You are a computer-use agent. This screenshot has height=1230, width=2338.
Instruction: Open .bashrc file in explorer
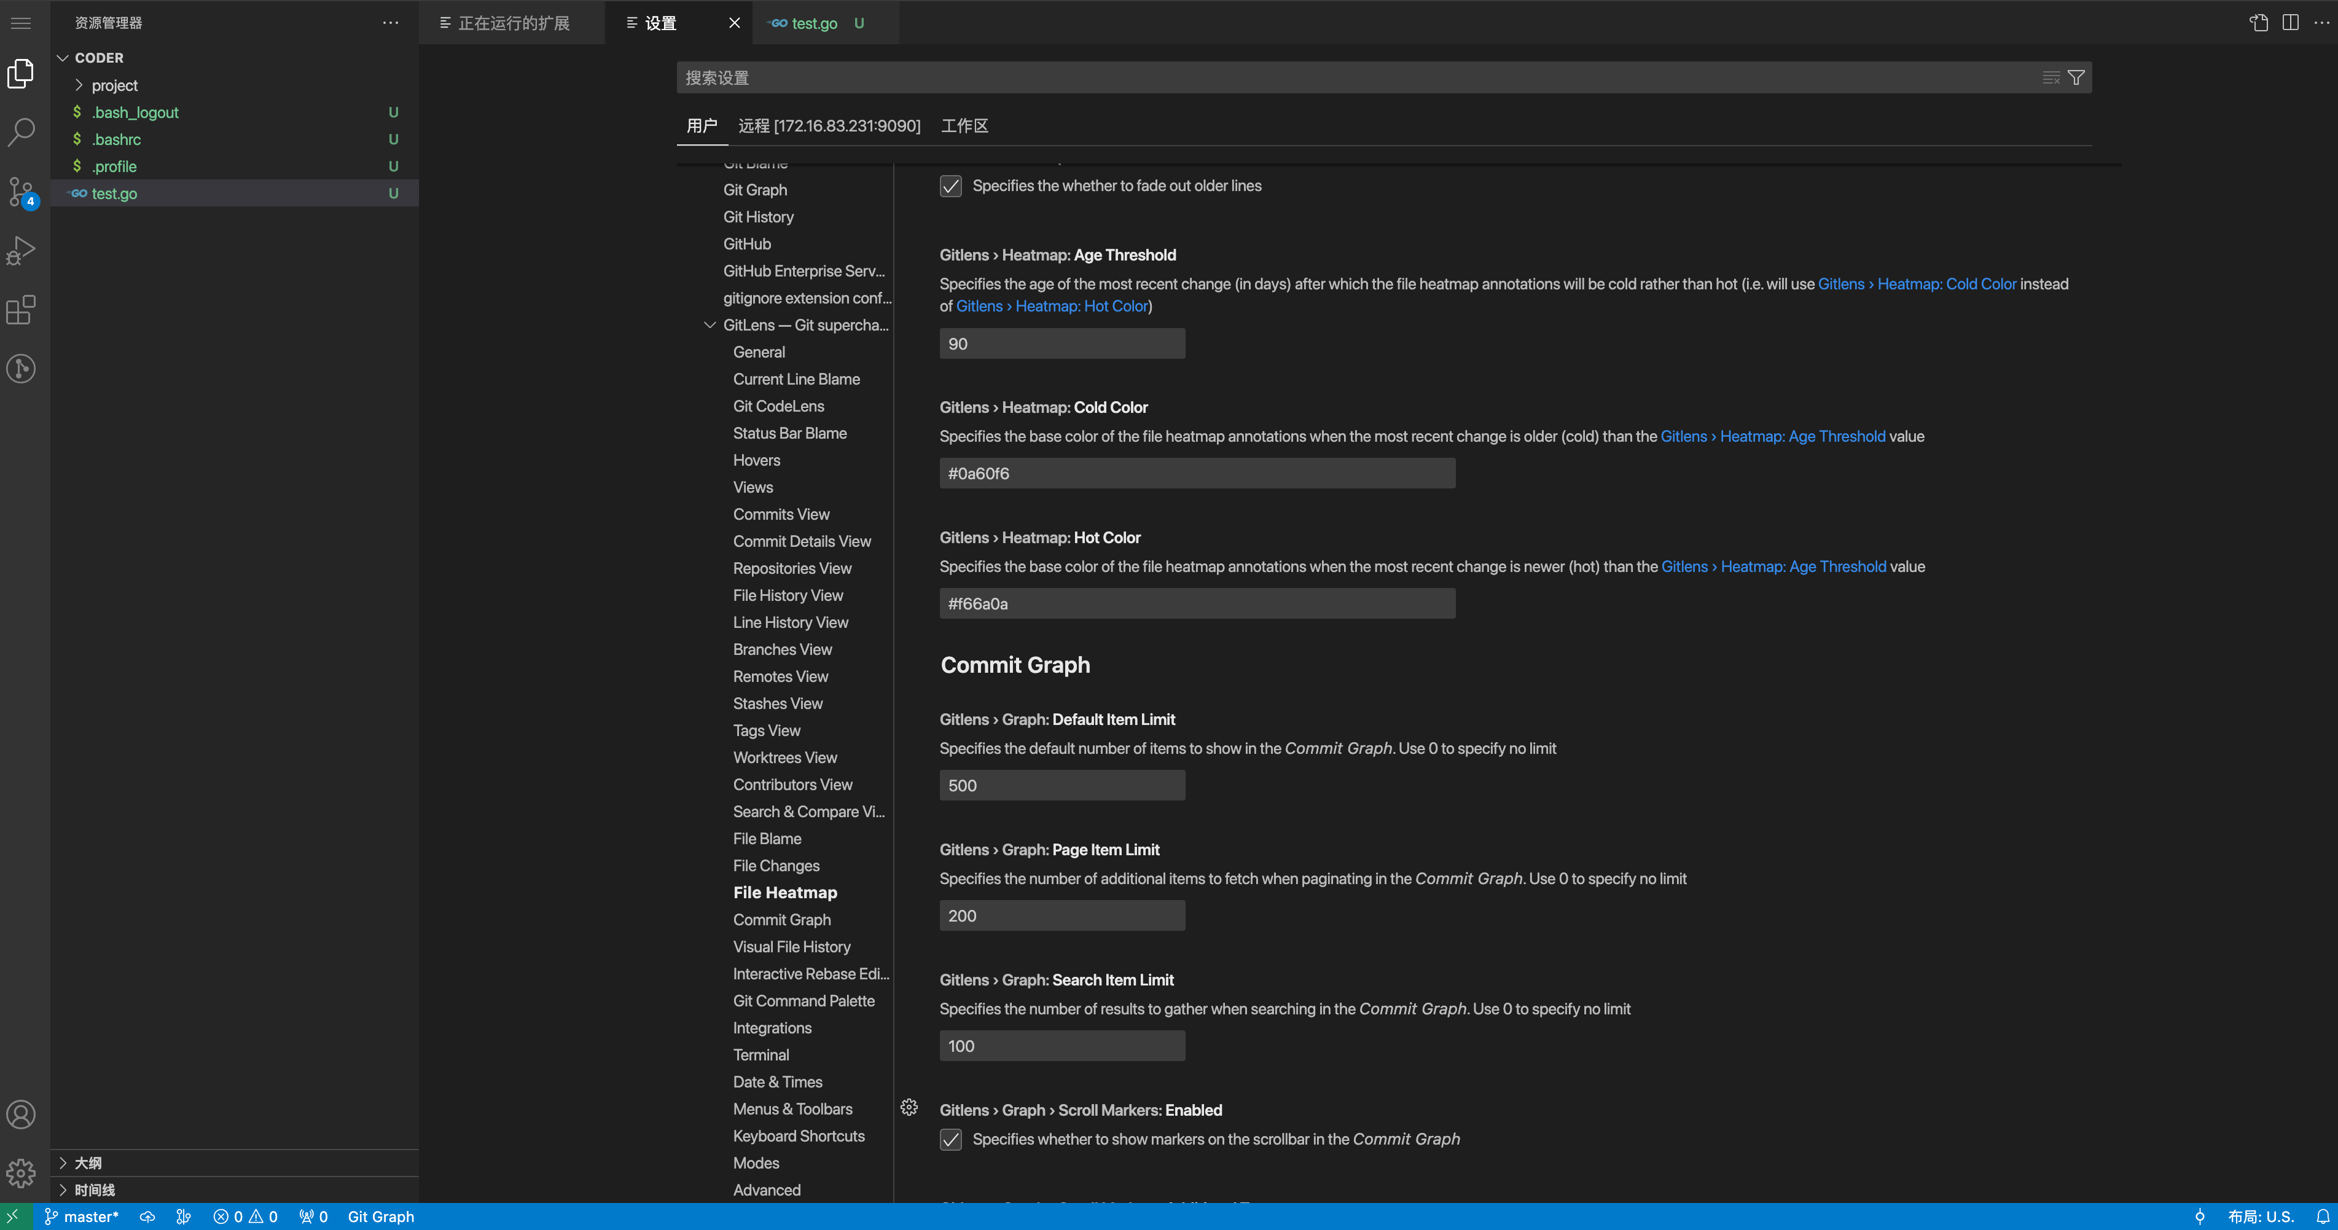pyautogui.click(x=234, y=140)
